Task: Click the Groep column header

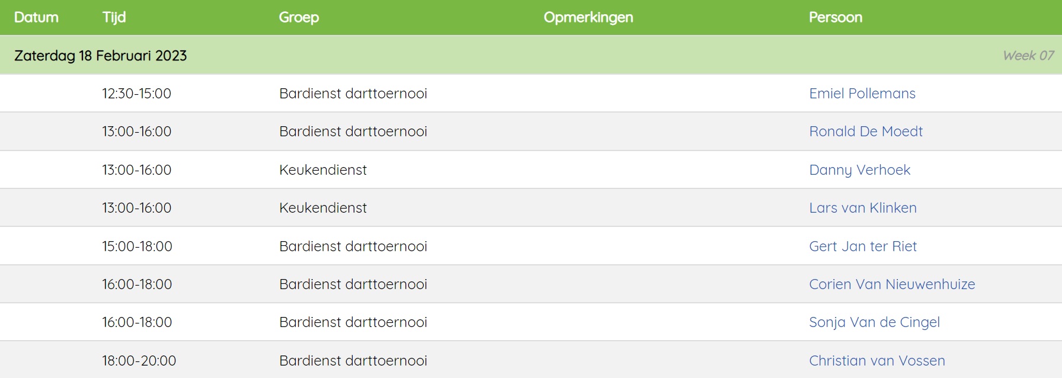Action: (299, 17)
